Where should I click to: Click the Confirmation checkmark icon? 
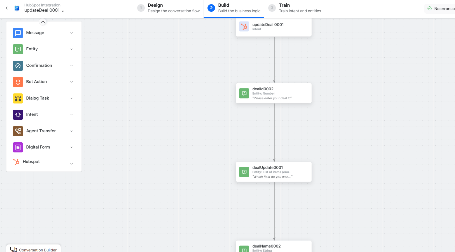(x=18, y=66)
